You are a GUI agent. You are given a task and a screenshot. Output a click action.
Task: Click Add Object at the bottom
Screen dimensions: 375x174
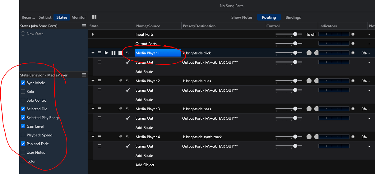145,165
